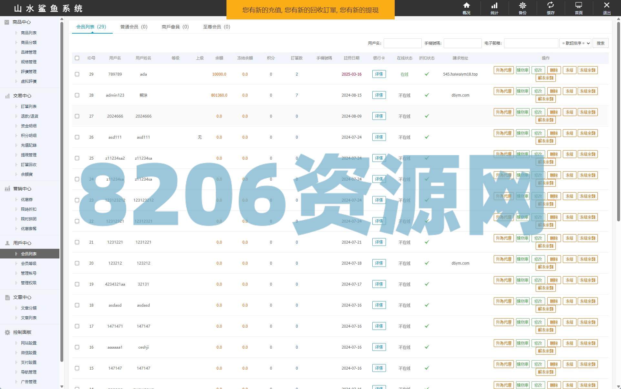The image size is (621, 389).
Task: Open the 统计 statistics chart icon
Action: 494,5
